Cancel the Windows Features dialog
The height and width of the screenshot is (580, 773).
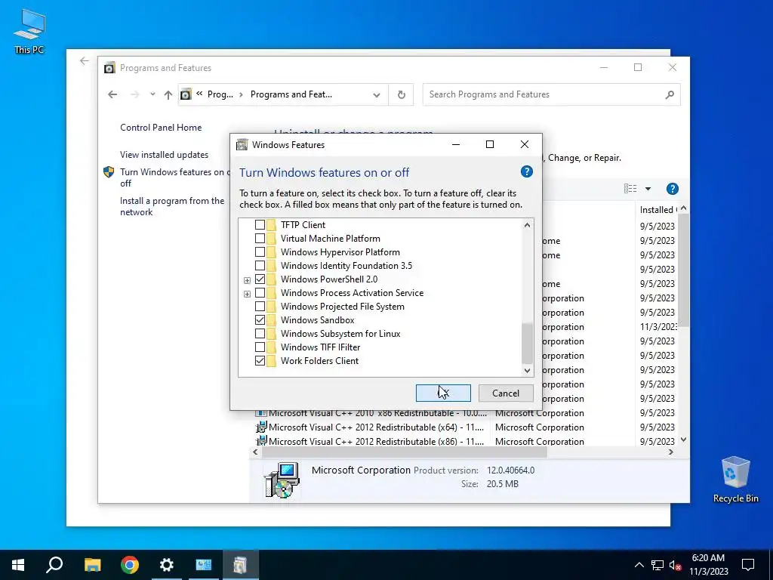pyautogui.click(x=506, y=393)
